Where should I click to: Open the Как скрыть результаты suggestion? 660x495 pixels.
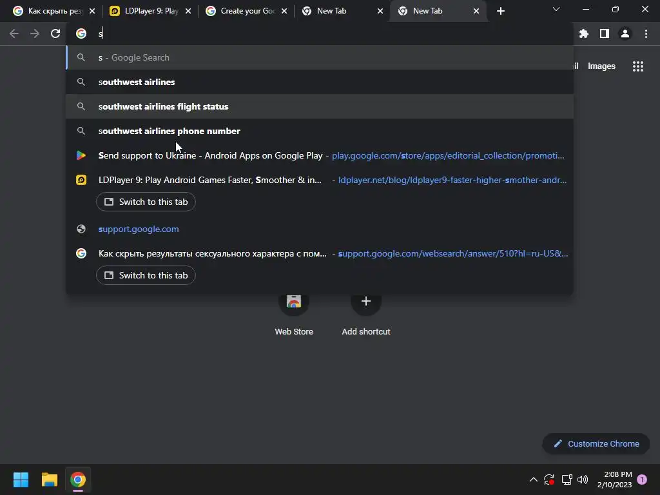pyautogui.click(x=320, y=253)
